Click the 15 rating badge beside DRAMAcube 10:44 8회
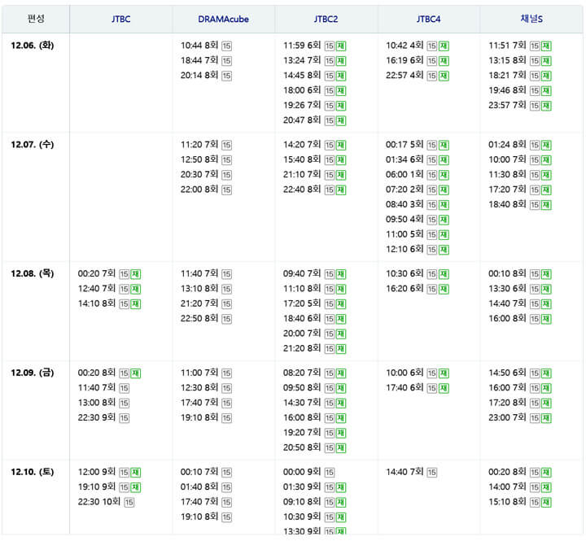This screenshot has height=541, width=586. tap(226, 46)
